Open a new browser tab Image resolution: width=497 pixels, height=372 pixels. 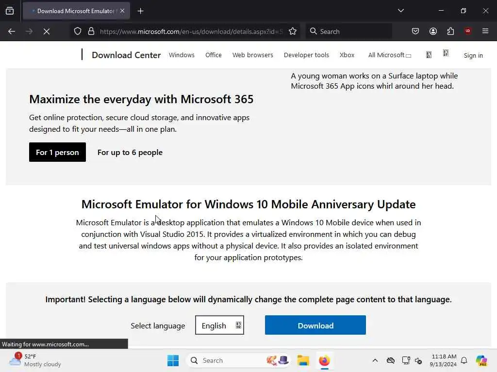point(140,11)
